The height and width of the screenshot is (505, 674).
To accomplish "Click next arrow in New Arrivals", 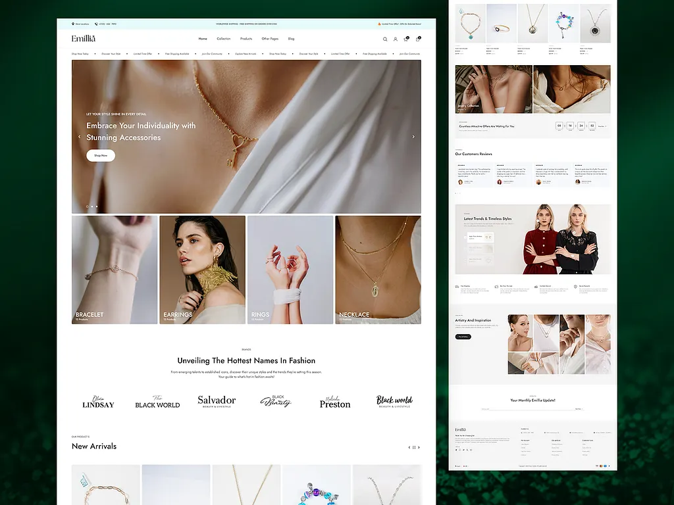I will (x=419, y=447).
